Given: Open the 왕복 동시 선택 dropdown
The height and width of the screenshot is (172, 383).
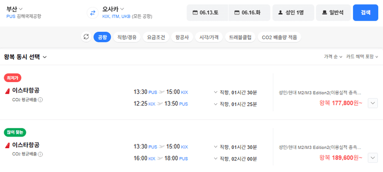Looking at the screenshot, I should pyautogui.click(x=25, y=57).
